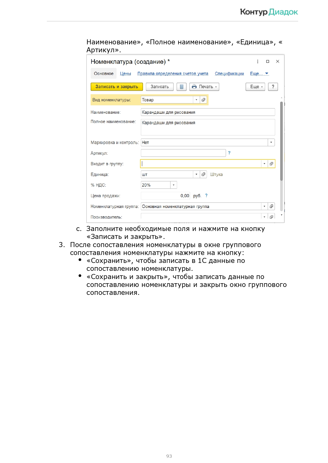
Task: Click the help button with question mark
Action: [273, 87]
